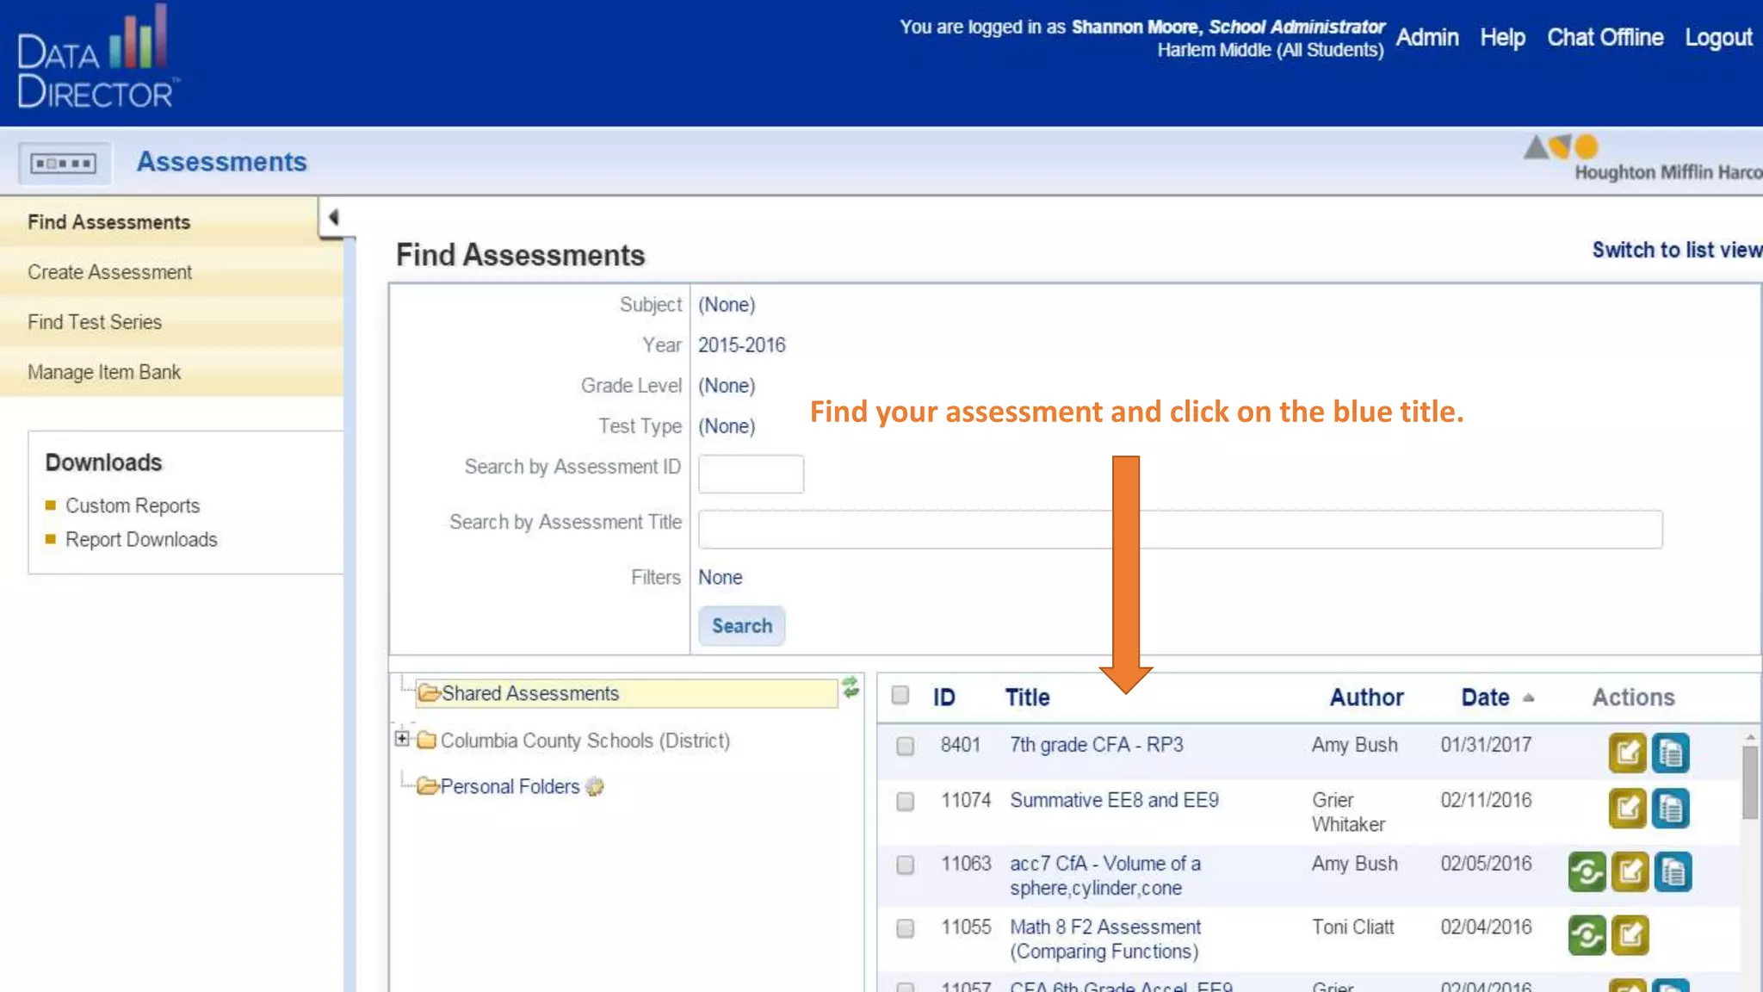The image size is (1763, 992).
Task: Open the Grade Level (None) selector
Action: [727, 386]
